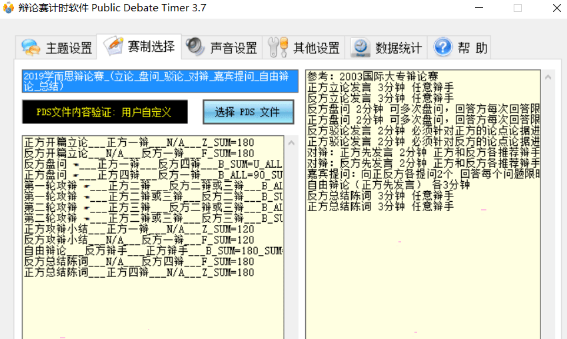The height and width of the screenshot is (339, 567).
Task: Click the wrench tools icon of 其他设置
Action: 278,47
